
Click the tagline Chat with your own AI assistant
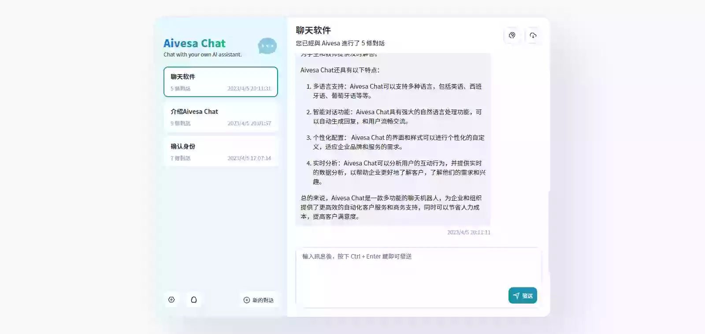coord(203,55)
